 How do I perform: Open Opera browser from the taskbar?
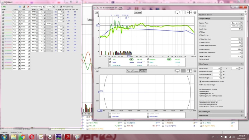32,137
